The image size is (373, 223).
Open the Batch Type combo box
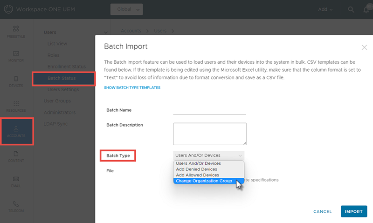point(208,155)
